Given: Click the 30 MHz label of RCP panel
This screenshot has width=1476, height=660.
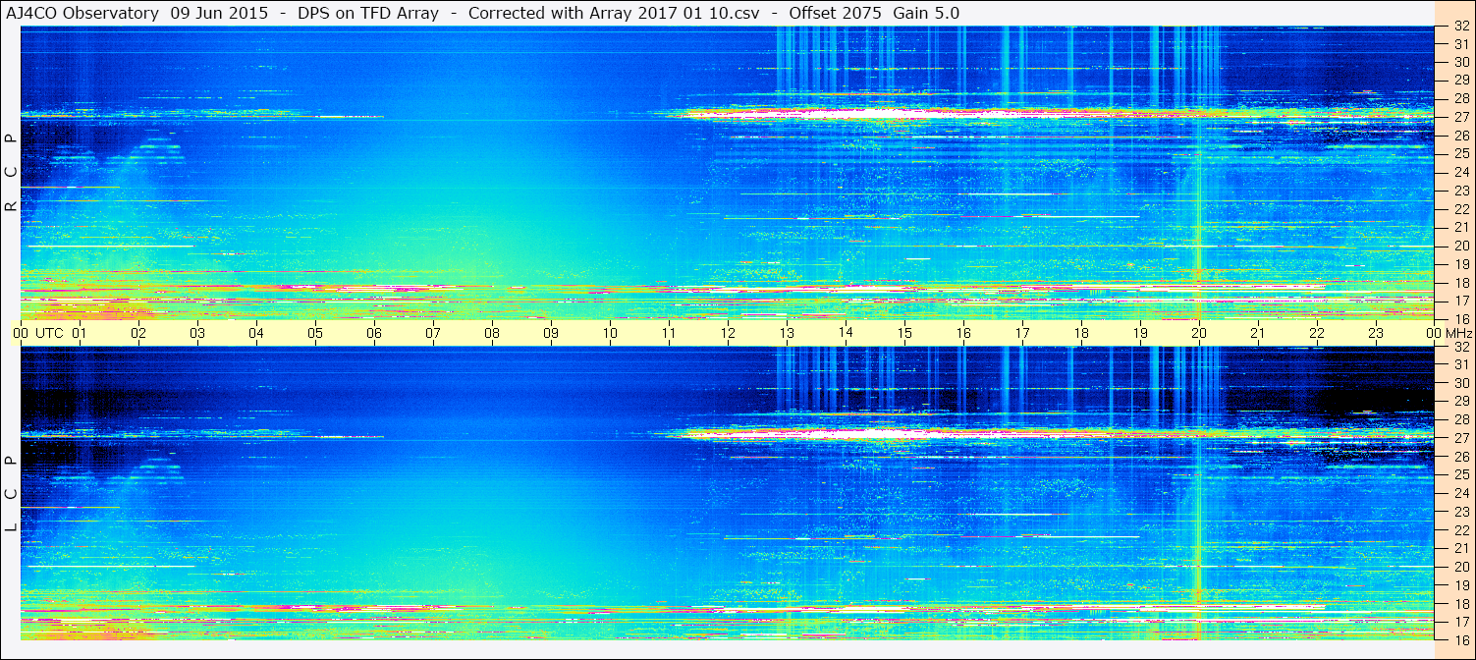Looking at the screenshot, I should (1460, 63).
